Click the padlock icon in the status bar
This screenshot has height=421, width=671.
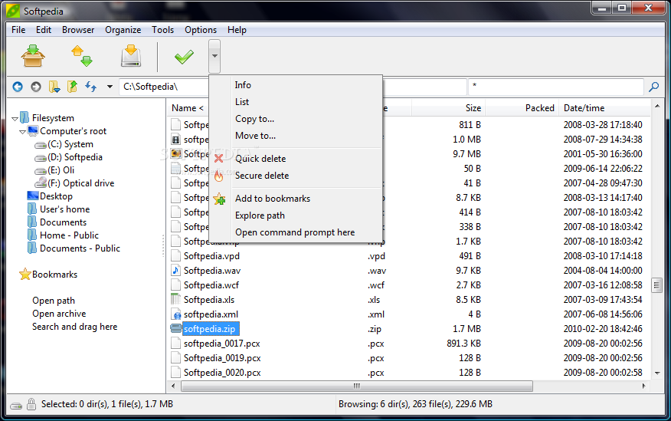click(31, 404)
